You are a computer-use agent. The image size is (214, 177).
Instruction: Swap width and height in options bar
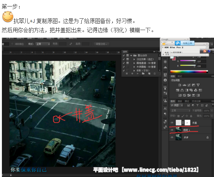(x=71, y=44)
